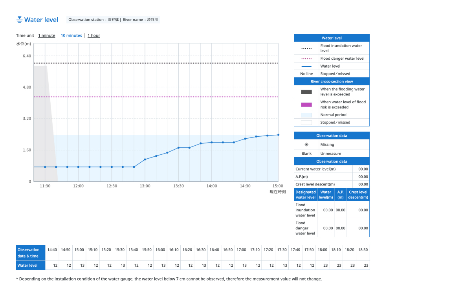Click the Crest level descent(m) column header
This screenshot has width=462, height=297.
coord(358,195)
